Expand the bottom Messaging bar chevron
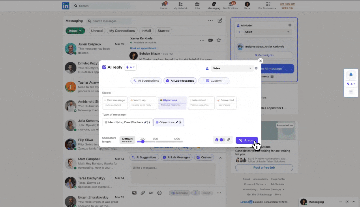Screen dimensions: 360x207 pos(354,202)
